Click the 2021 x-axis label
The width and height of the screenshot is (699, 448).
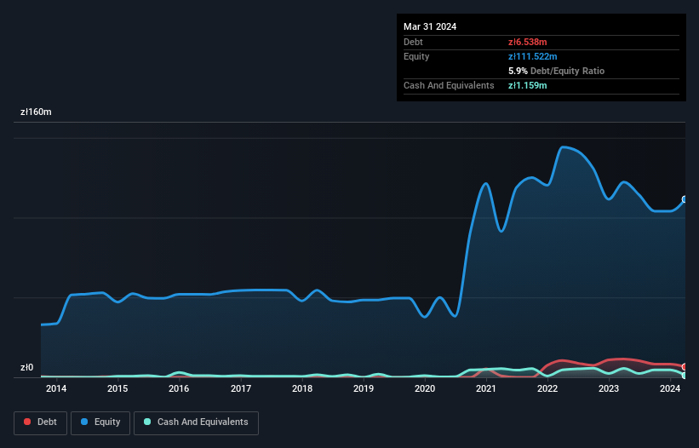pos(486,388)
